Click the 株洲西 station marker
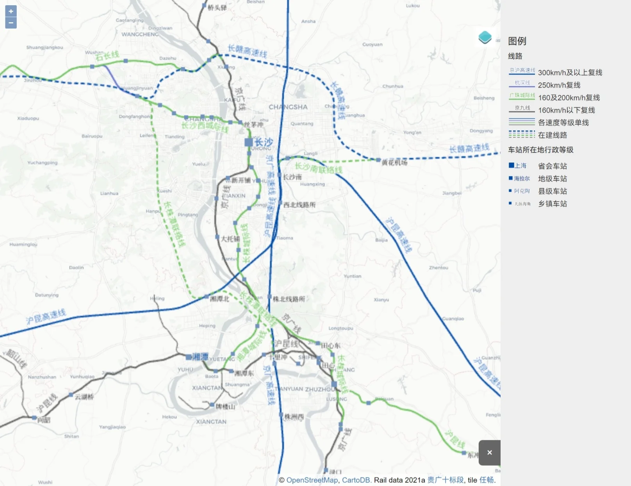This screenshot has height=486, width=631. tap(281, 415)
